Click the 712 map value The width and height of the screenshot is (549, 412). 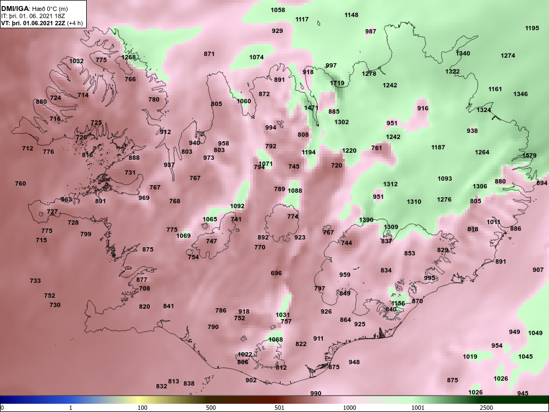(x=27, y=148)
